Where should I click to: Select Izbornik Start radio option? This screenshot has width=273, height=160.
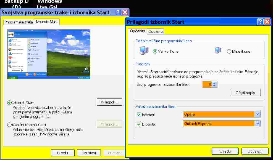pos(9,103)
